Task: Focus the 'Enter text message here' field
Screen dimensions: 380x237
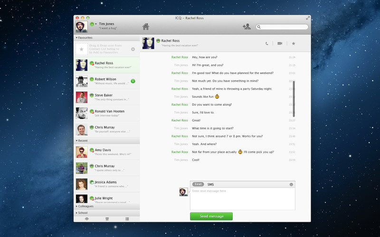Action: [243, 199]
